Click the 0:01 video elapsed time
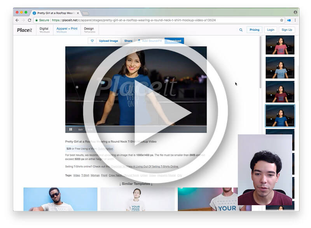This screenshot has height=228, width=311. (80, 130)
